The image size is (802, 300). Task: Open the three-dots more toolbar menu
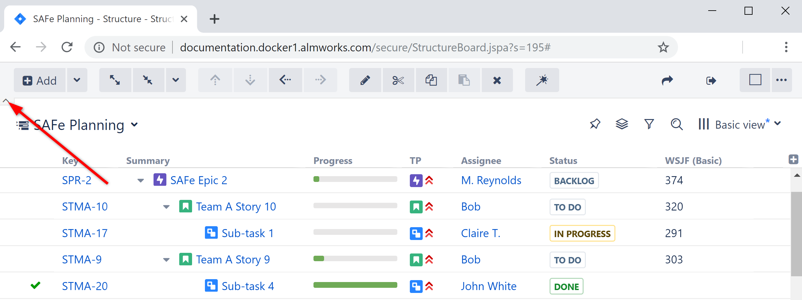coord(781,80)
